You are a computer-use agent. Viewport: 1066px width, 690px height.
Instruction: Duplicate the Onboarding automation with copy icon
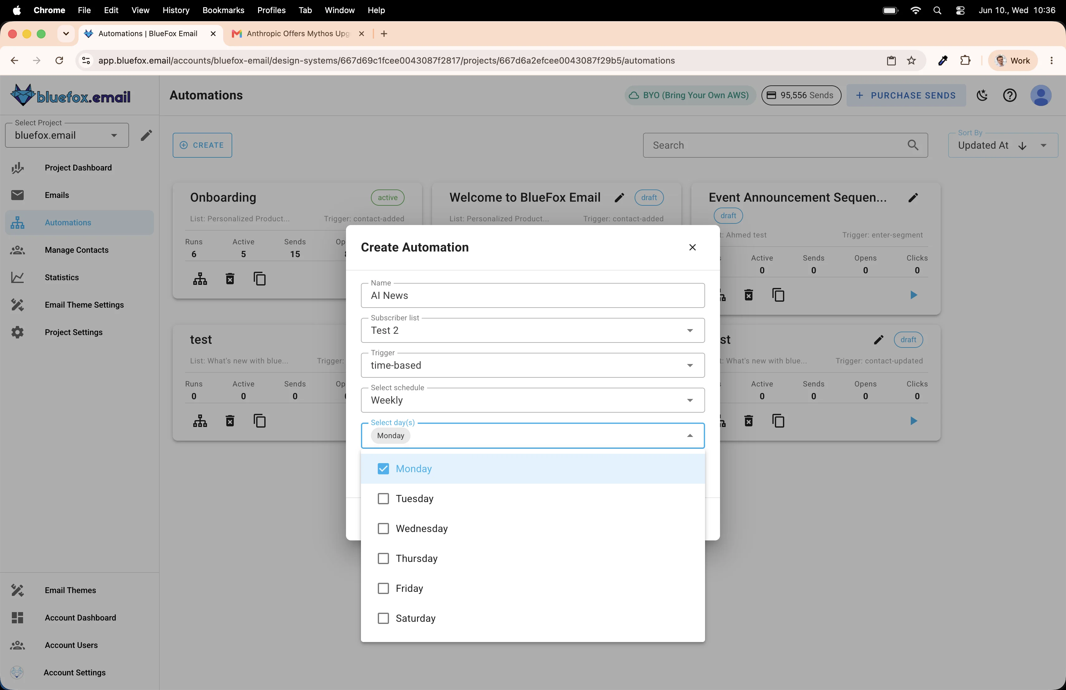(x=260, y=279)
